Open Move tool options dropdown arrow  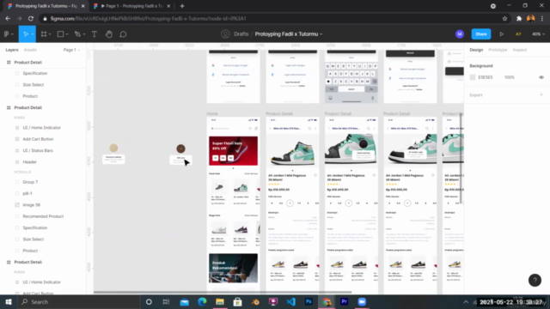click(33, 34)
